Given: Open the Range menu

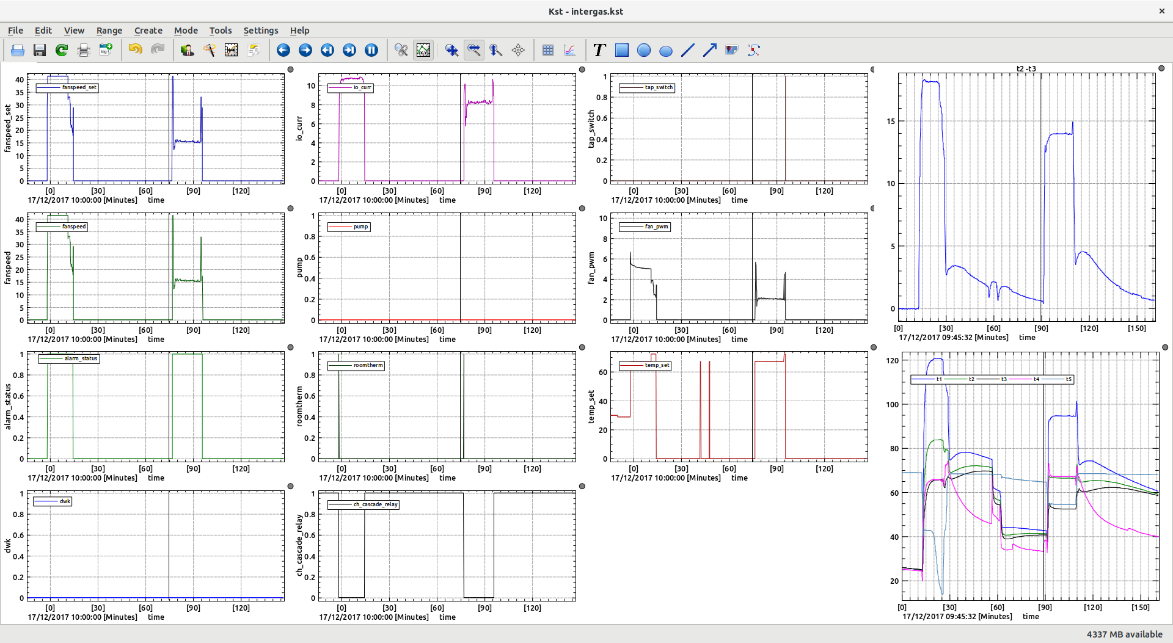Looking at the screenshot, I should (x=109, y=31).
